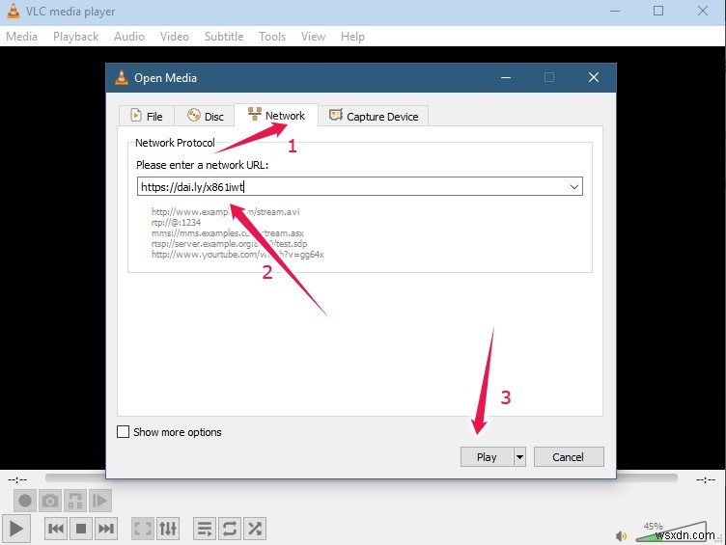This screenshot has height=545, width=726.
Task: Open the Help menu
Action: click(352, 37)
